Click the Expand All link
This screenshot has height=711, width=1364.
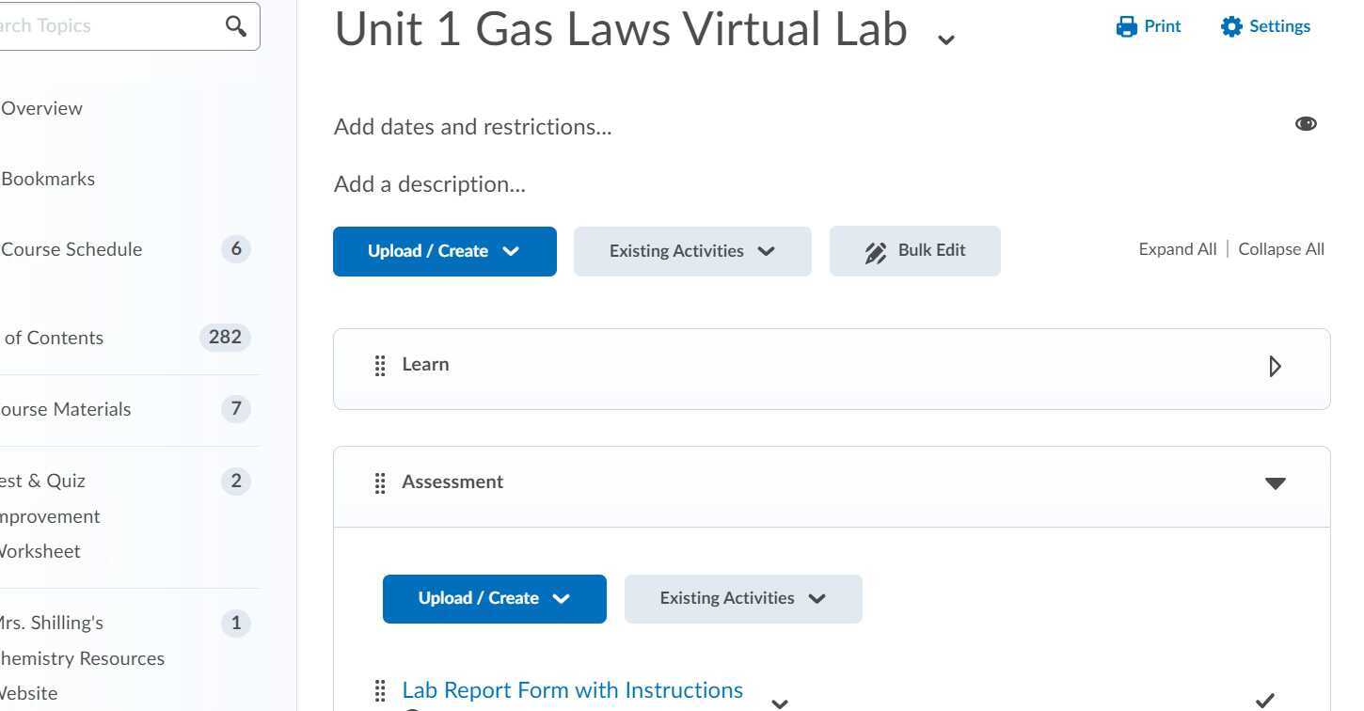(x=1177, y=249)
